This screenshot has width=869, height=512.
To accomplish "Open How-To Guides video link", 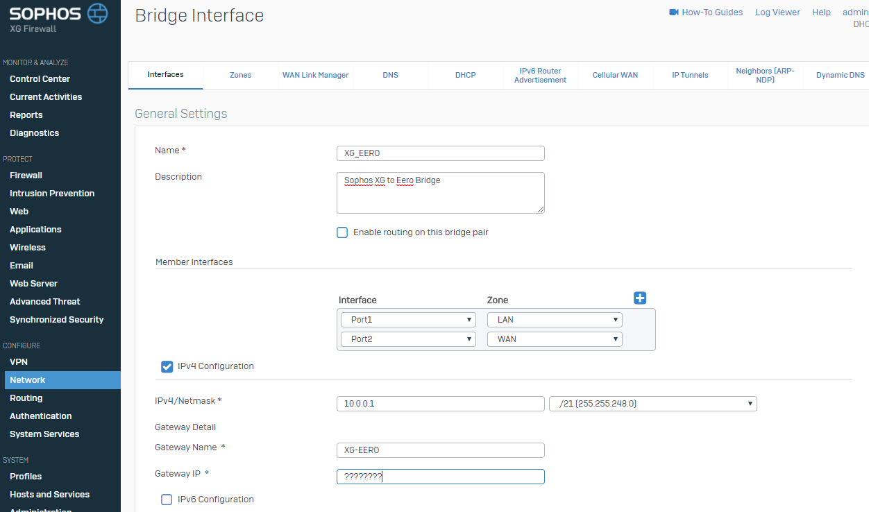I will 706,12.
